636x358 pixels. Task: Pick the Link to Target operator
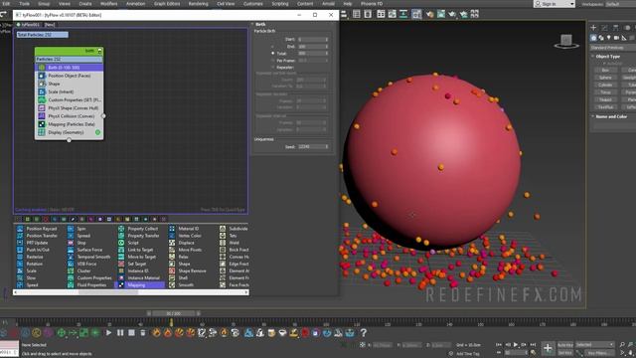pyautogui.click(x=140, y=250)
